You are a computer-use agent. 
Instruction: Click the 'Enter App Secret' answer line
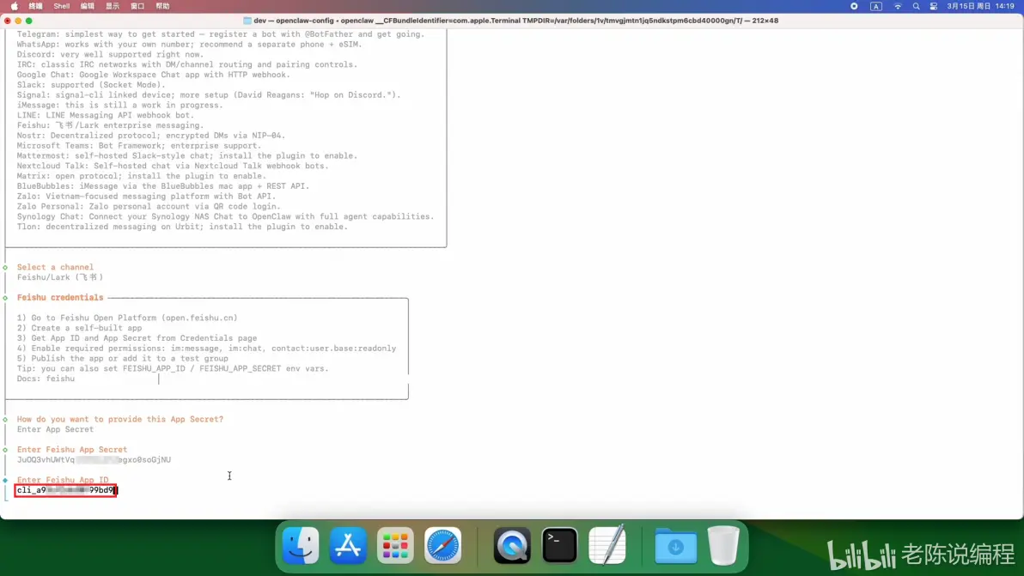56,429
